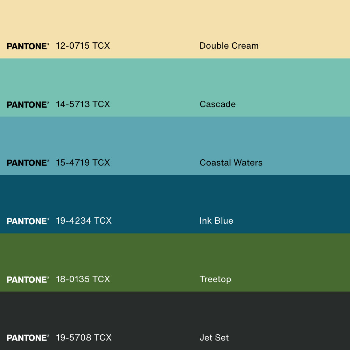Select the 18-0135 TCX code label
The width and height of the screenshot is (350, 350).
83,279
